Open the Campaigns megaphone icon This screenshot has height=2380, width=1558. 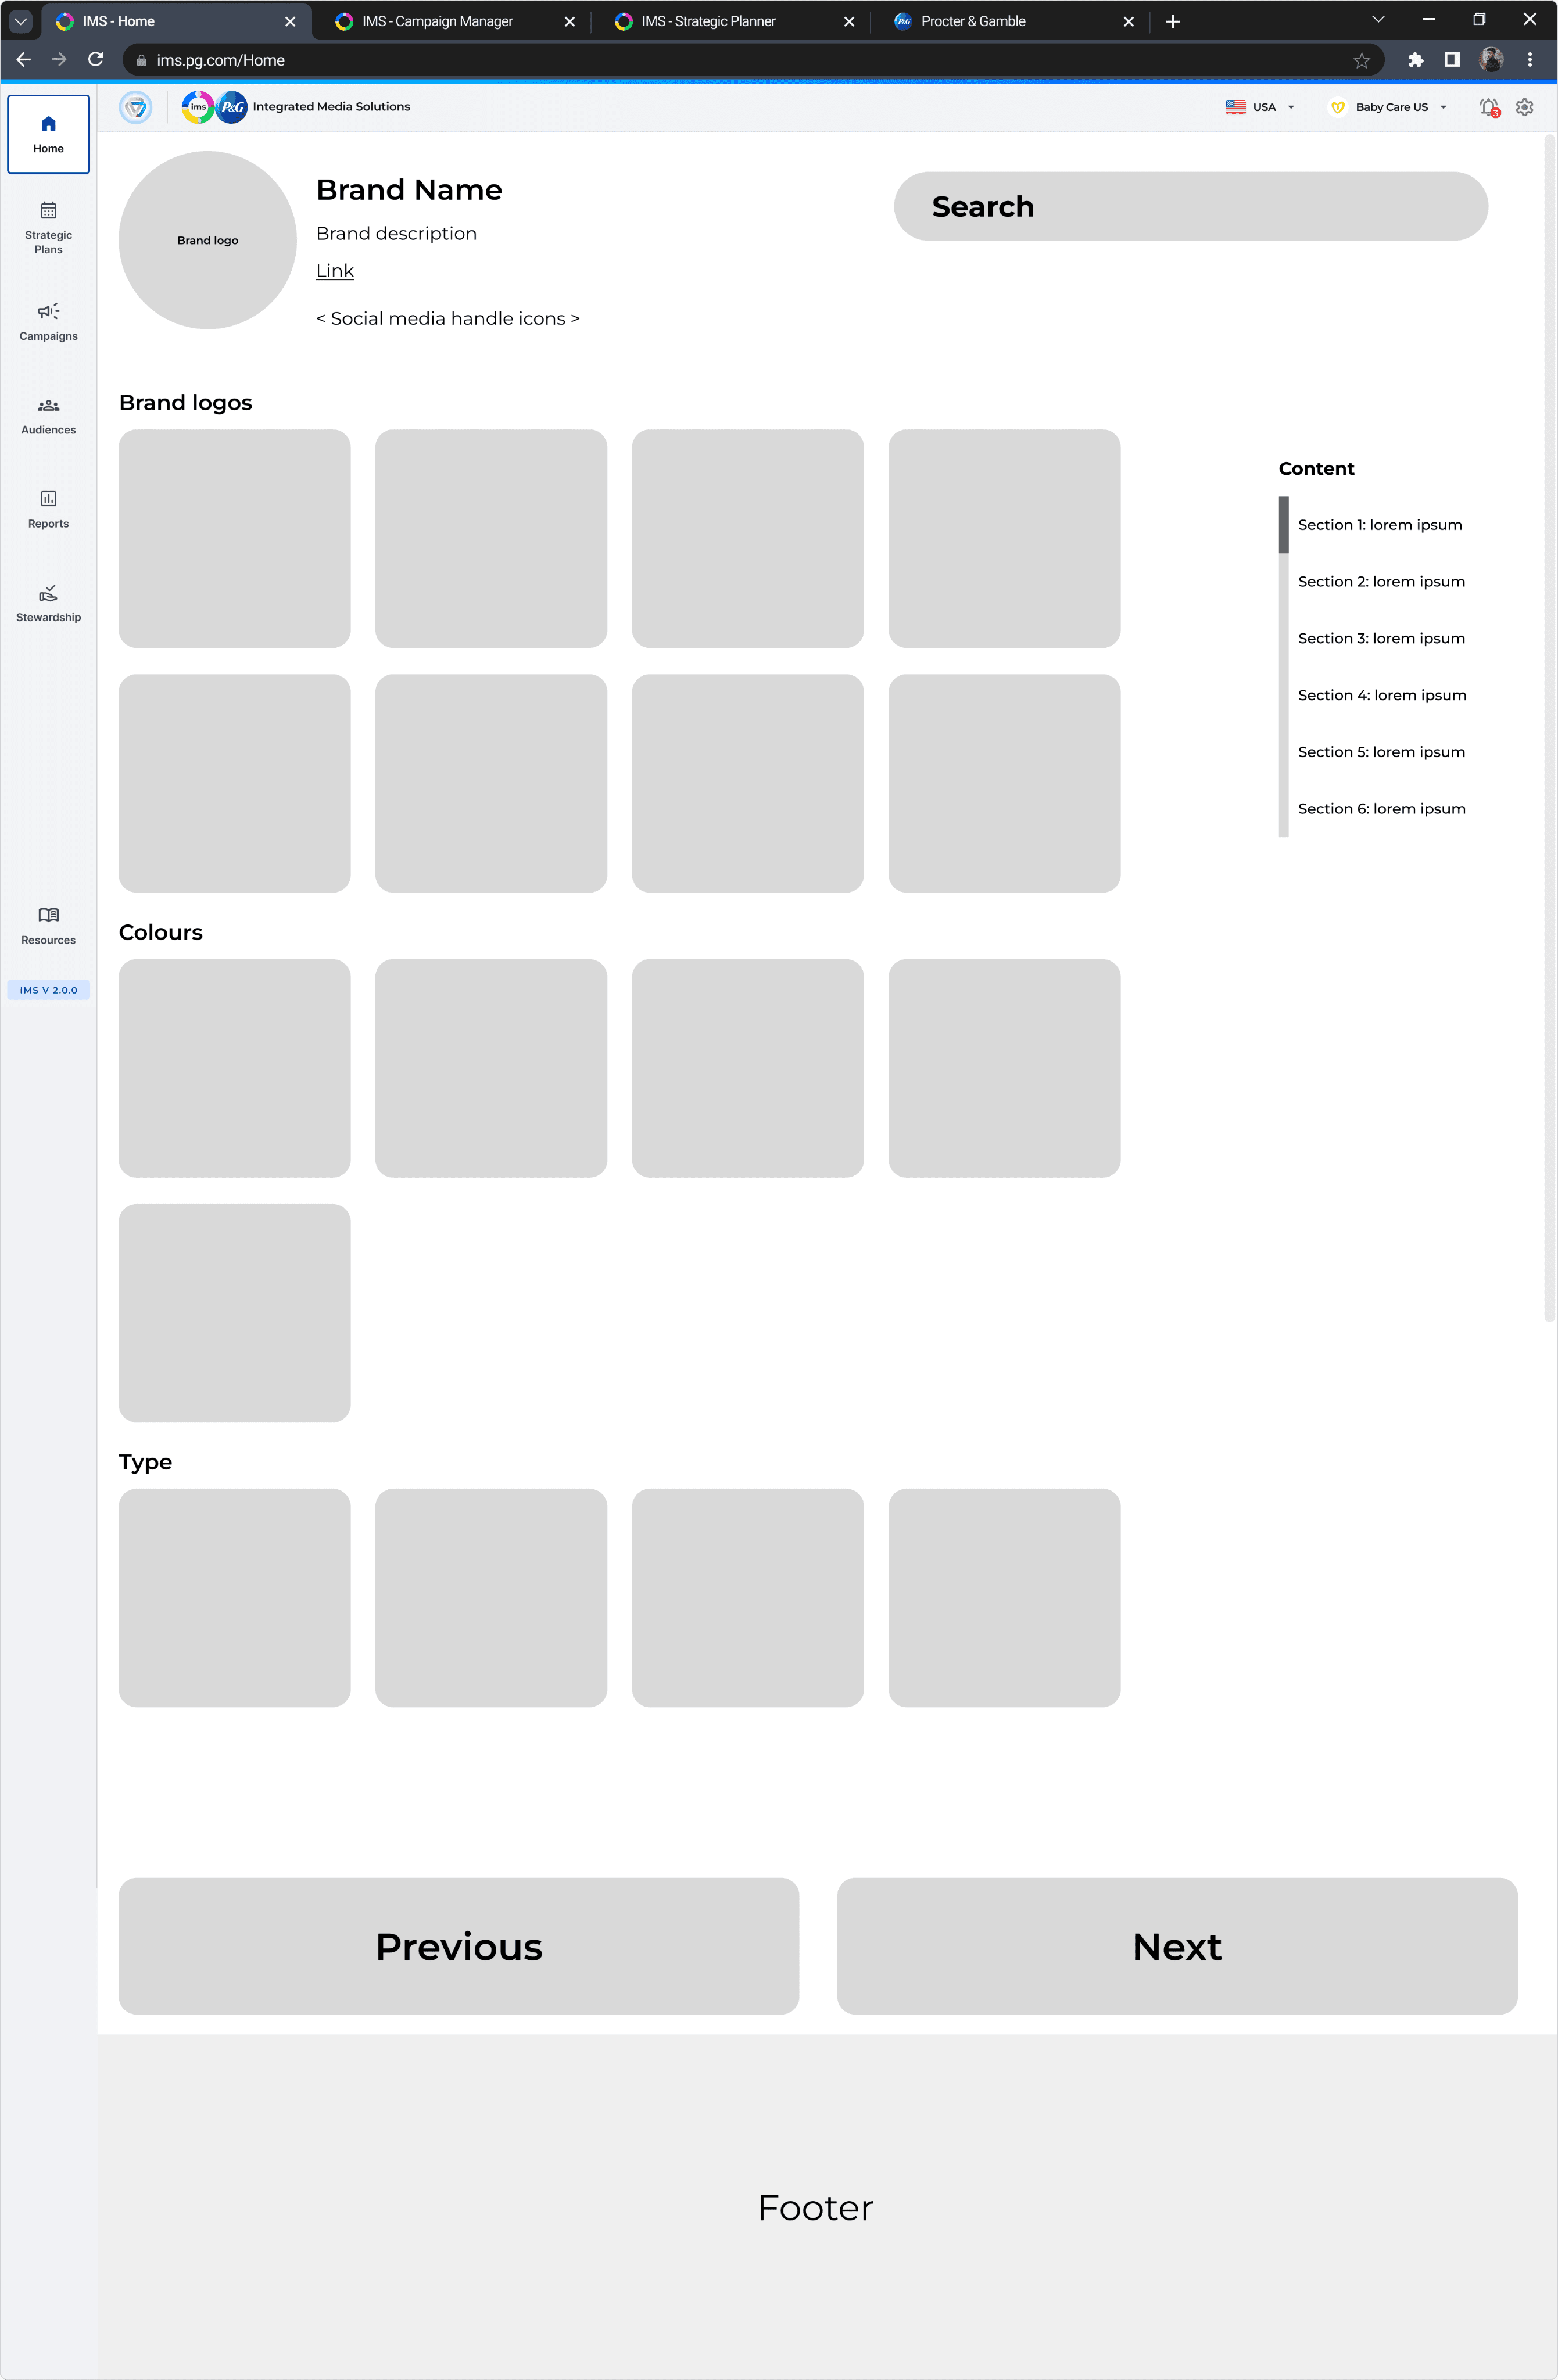[48, 311]
